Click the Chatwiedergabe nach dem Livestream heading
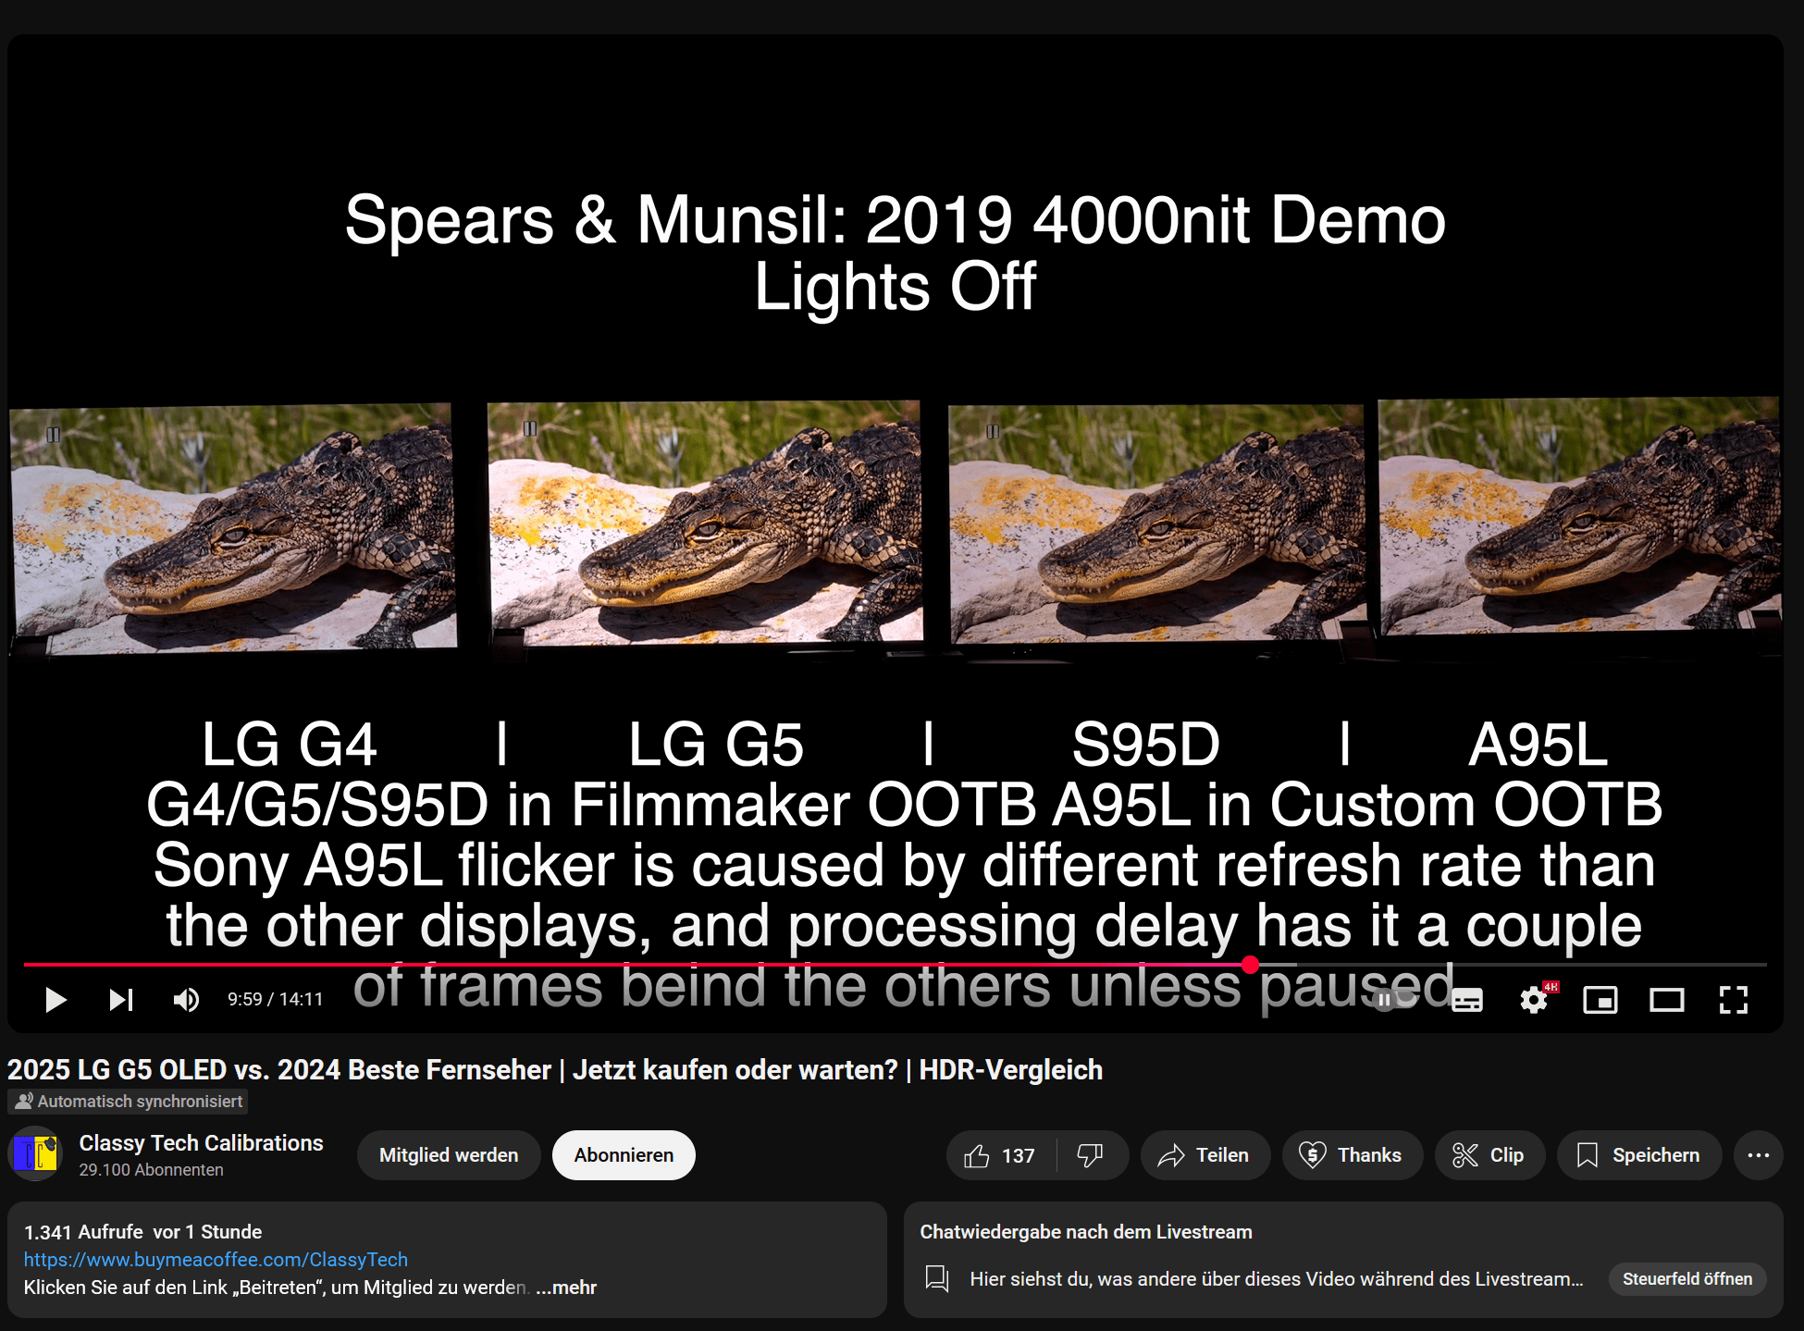 1086,1232
